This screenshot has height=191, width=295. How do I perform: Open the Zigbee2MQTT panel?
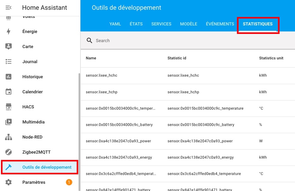37,152
